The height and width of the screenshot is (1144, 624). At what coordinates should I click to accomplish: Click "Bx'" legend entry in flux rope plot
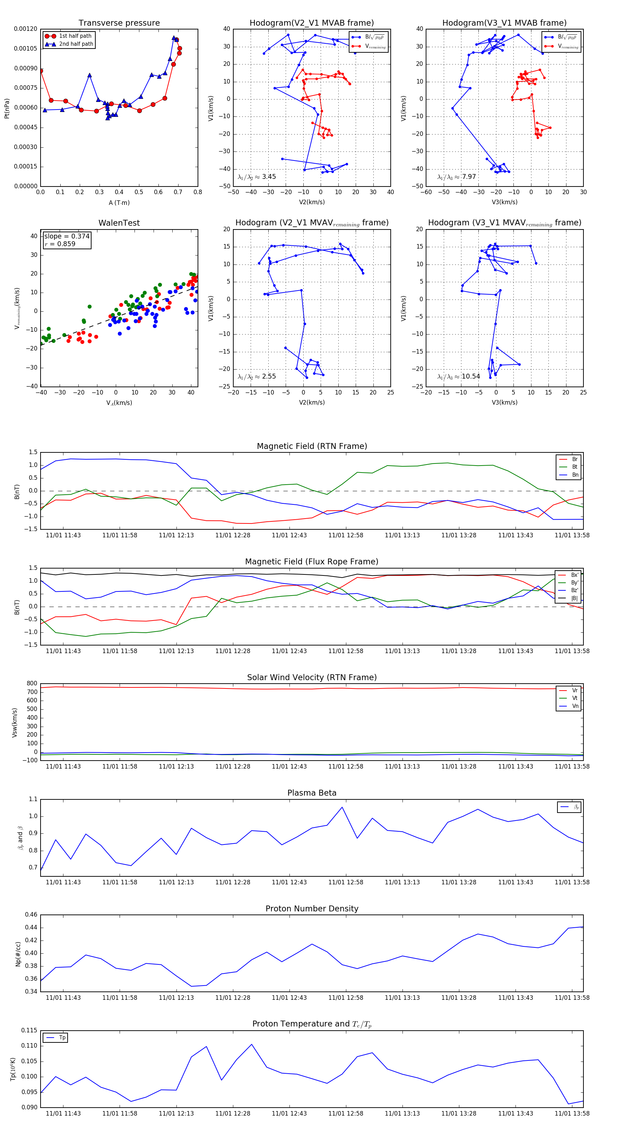click(x=568, y=575)
